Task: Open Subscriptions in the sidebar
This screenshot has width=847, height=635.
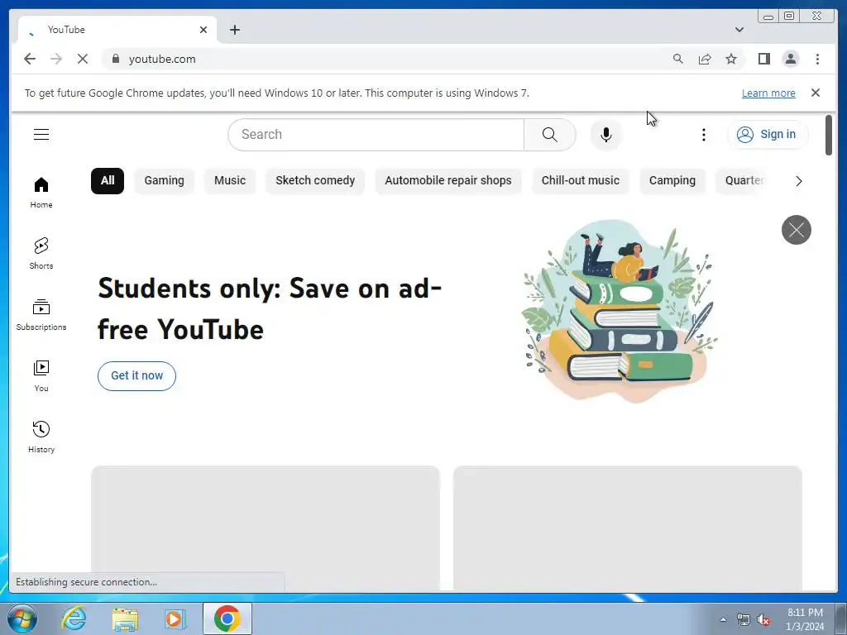Action: (41, 315)
